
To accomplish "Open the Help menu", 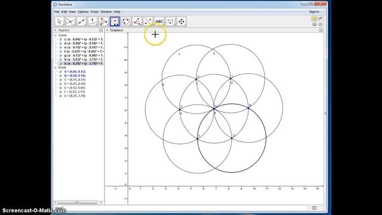I will [x=117, y=12].
